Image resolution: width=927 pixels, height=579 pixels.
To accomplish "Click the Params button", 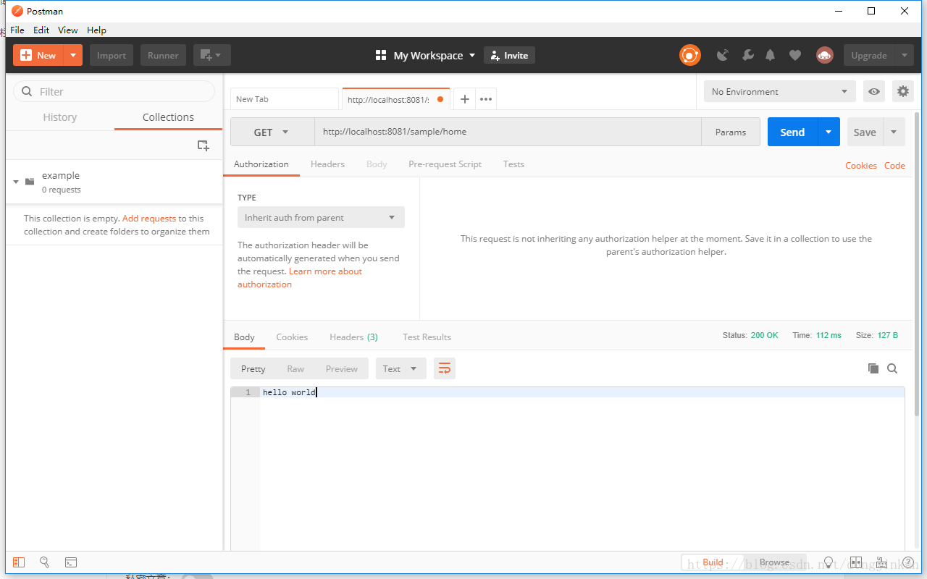I will coord(731,132).
